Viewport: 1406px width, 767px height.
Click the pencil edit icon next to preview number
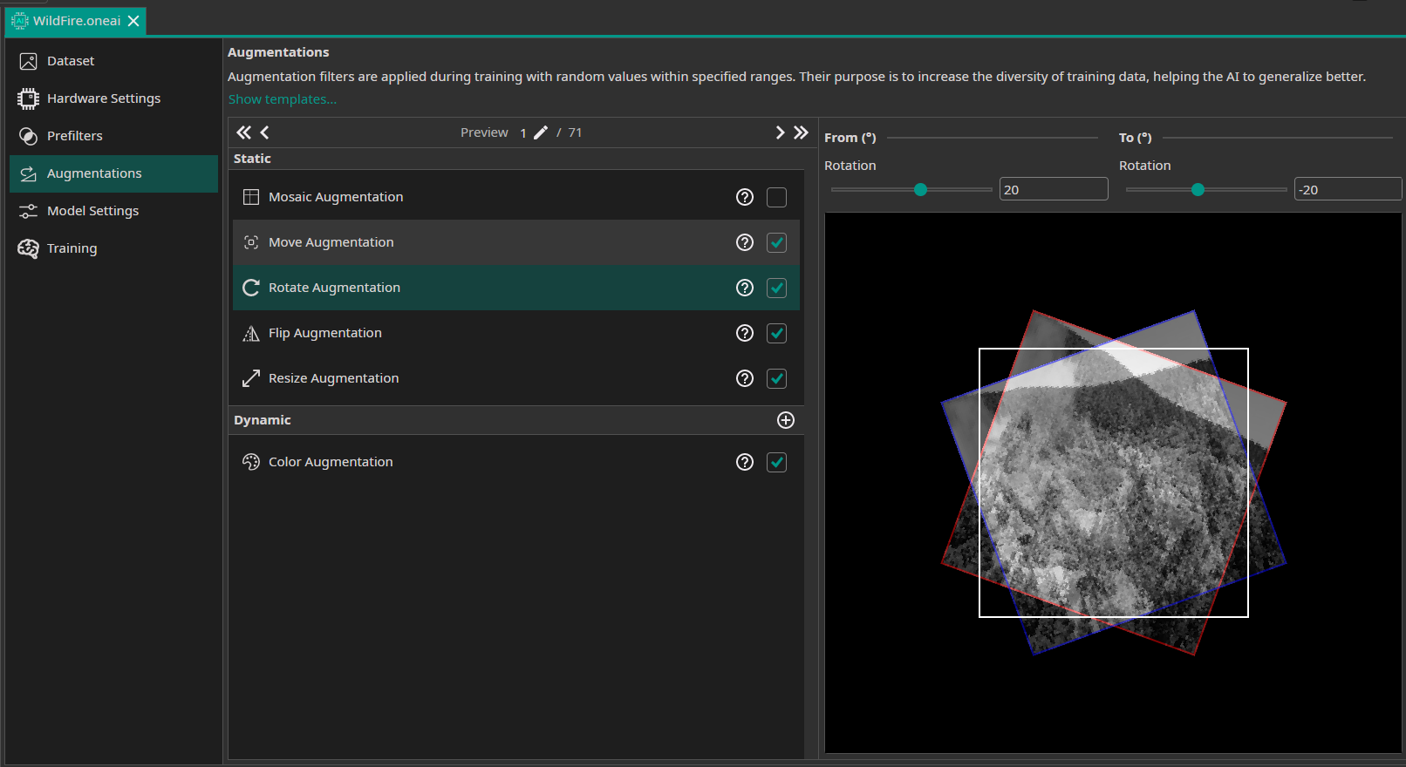coord(541,132)
